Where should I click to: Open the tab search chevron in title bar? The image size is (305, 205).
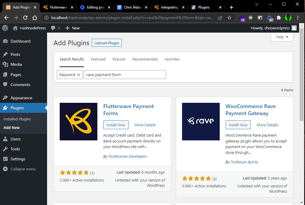tap(257, 4)
